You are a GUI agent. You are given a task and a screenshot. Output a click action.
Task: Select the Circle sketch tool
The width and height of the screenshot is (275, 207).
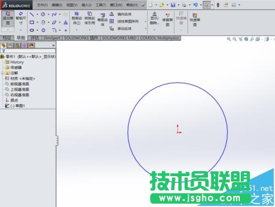[x=43, y=14]
